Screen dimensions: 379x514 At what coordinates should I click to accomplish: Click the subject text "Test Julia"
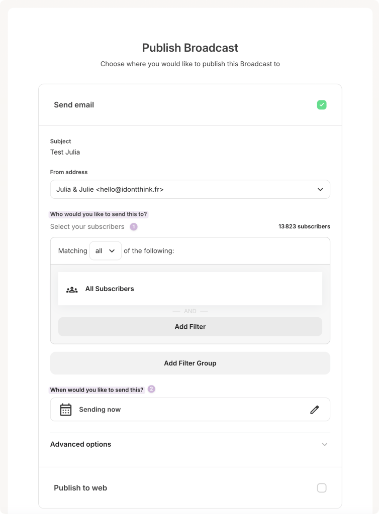tap(65, 152)
